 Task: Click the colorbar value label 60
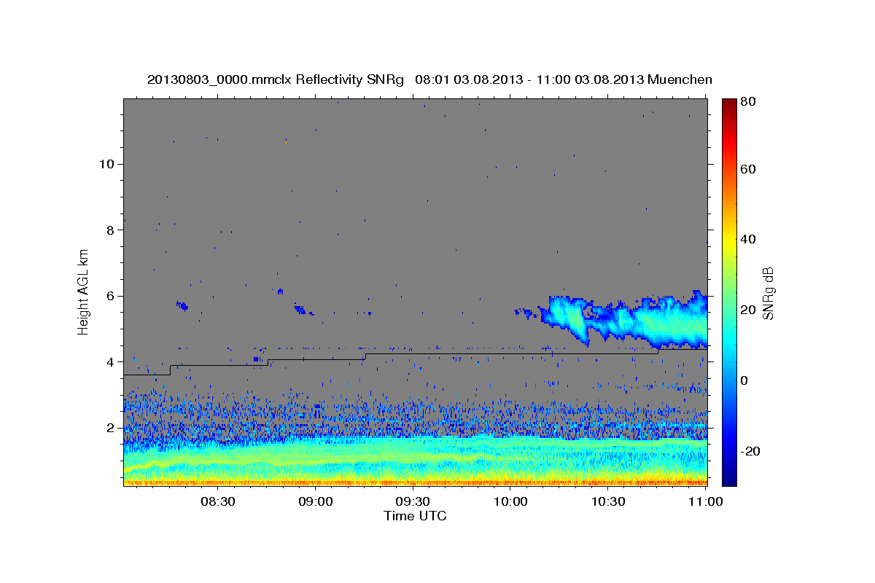[747, 169]
